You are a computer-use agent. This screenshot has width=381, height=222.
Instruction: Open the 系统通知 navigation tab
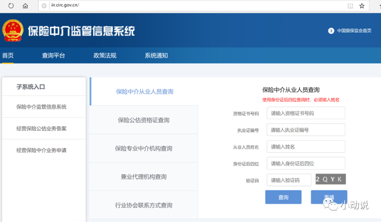point(156,55)
